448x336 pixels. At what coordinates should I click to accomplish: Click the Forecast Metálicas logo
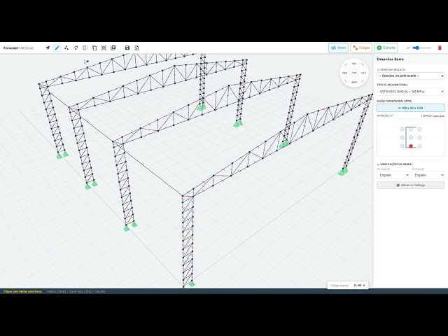19,48
